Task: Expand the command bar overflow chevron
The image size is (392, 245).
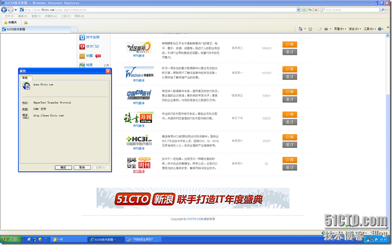Action: coord(388,27)
